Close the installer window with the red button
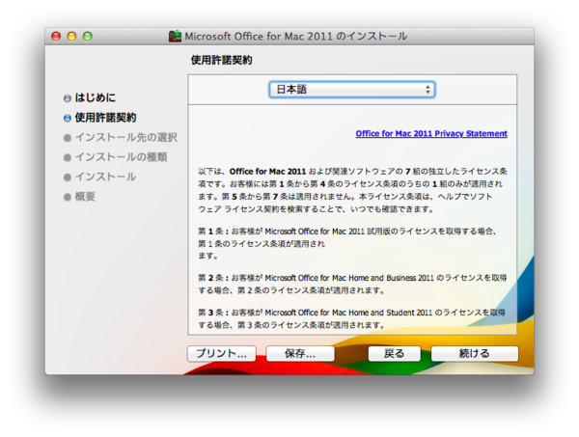The image size is (579, 437). click(56, 37)
